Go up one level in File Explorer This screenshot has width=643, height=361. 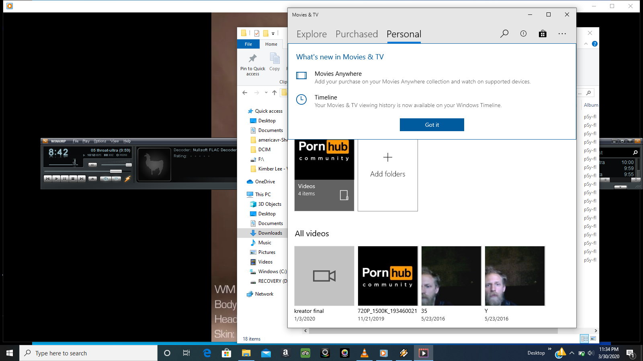tap(274, 93)
